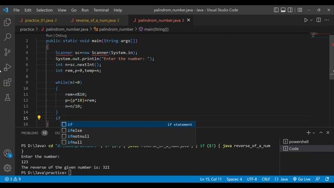Click the practice breadcrumb folder
The width and height of the screenshot is (334, 188).
coord(27,29)
